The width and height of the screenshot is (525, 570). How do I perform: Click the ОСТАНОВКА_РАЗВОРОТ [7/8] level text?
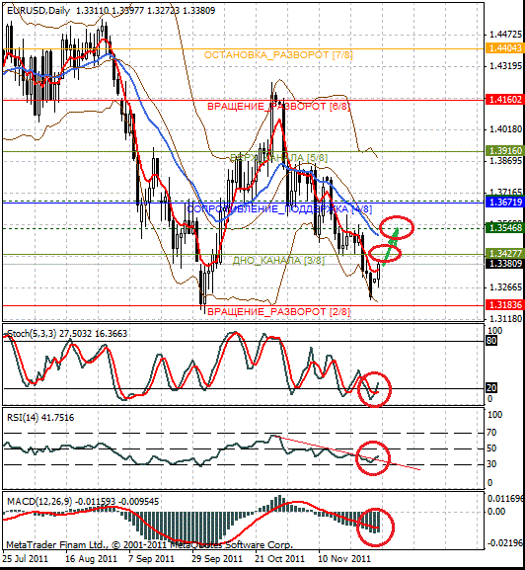pyautogui.click(x=278, y=55)
